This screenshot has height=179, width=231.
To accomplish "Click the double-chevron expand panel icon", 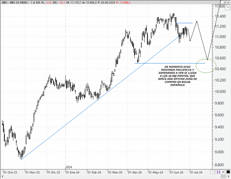I will coord(212,172).
